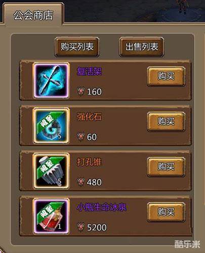Buy 小瓶生命冰泉 with its 购买 button
This screenshot has height=253, width=205.
tap(166, 212)
